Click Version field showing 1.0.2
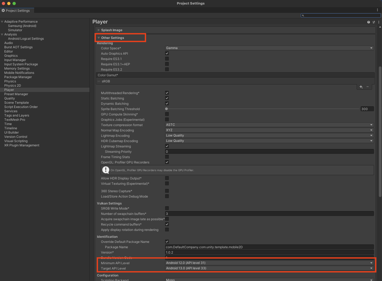The width and height of the screenshot is (382, 281). click(269, 252)
